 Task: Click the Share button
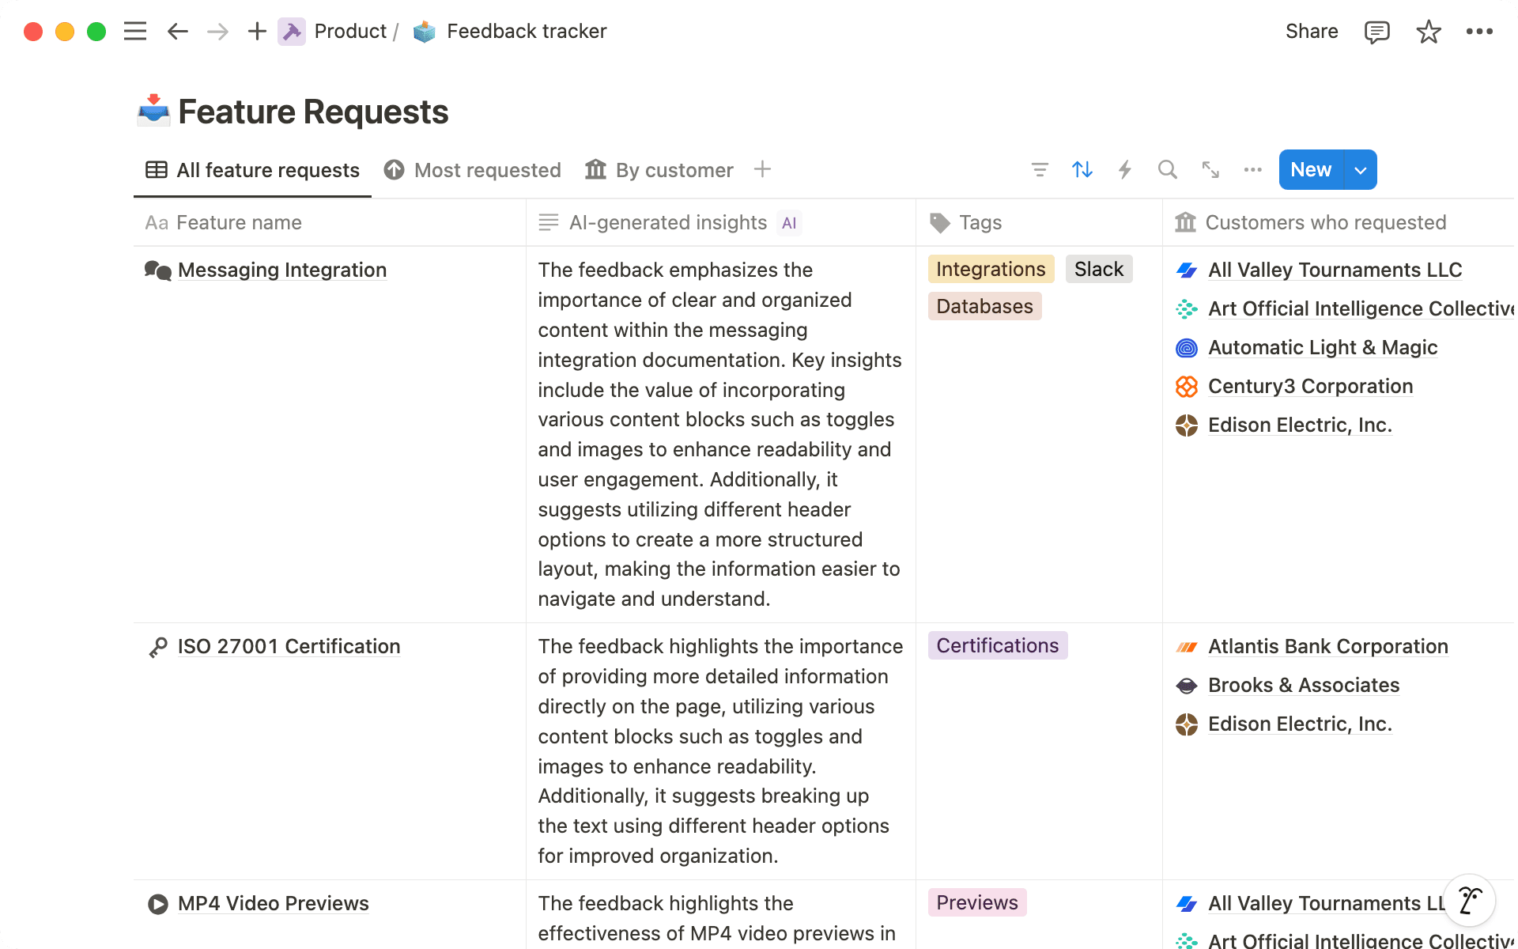(x=1311, y=31)
